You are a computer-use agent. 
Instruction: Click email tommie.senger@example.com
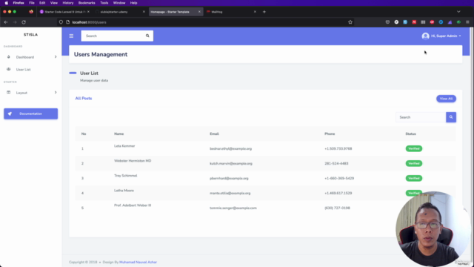click(233, 208)
